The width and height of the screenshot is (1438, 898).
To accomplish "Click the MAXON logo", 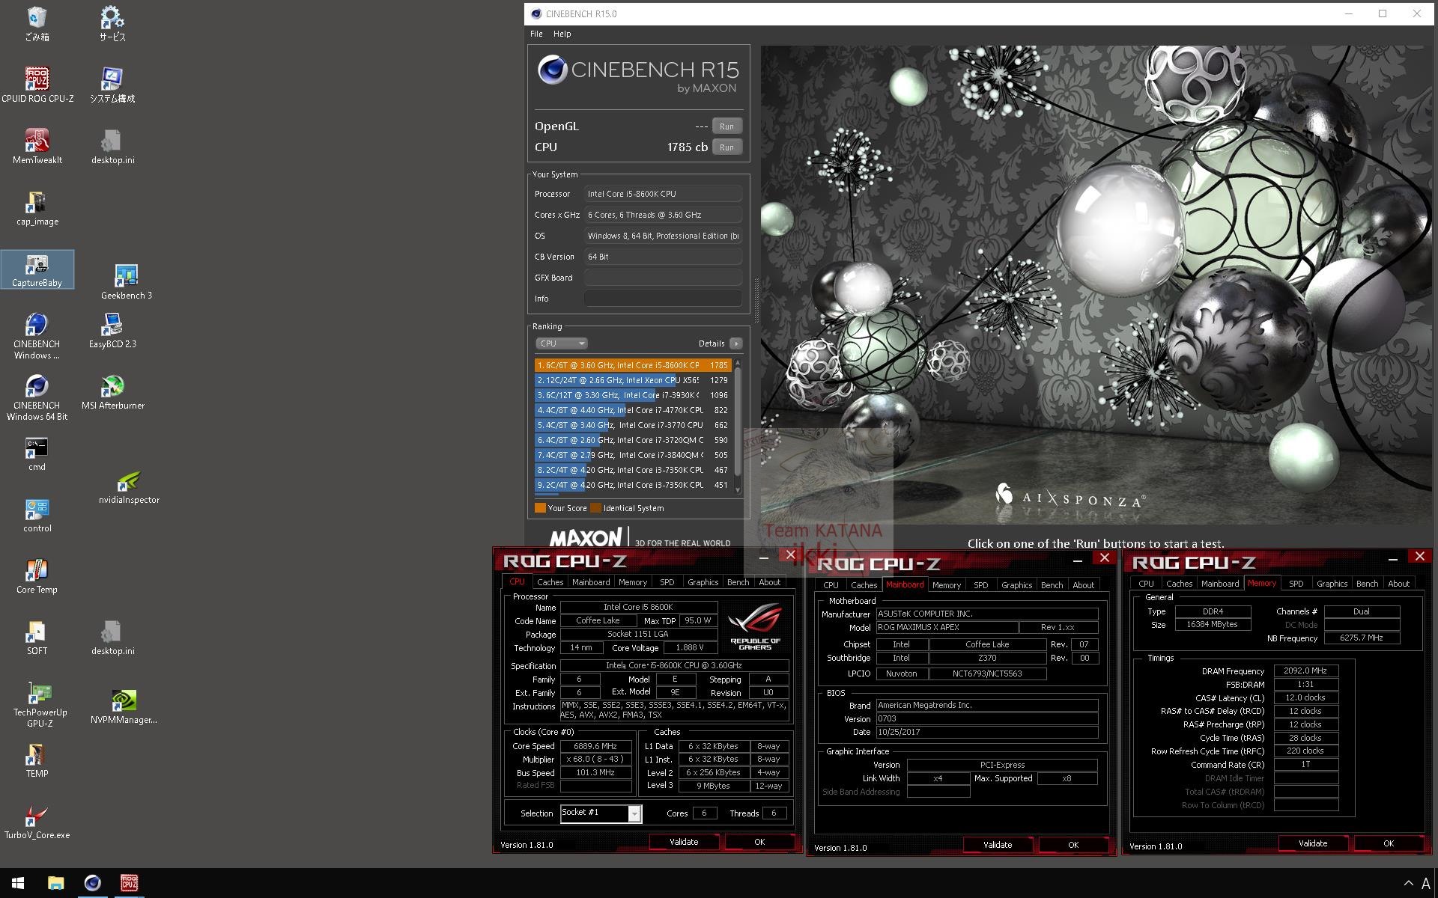I will [586, 538].
